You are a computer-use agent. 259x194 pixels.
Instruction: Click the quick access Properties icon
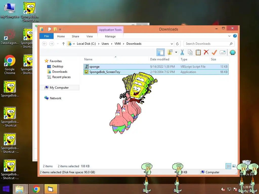pos(50,29)
